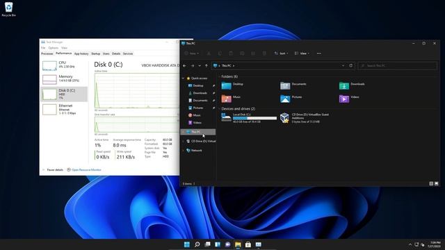Screen dimensions: 445x250
Task: Switch to Startup tab in Task Manager
Action: [96, 53]
